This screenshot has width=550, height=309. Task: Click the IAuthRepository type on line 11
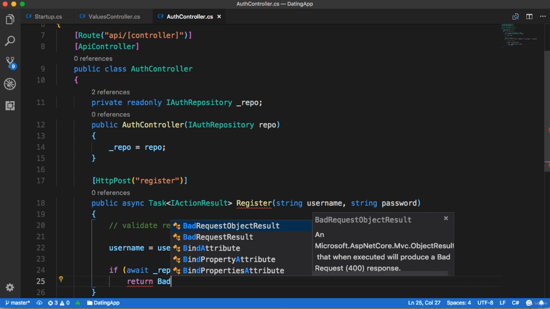point(199,102)
